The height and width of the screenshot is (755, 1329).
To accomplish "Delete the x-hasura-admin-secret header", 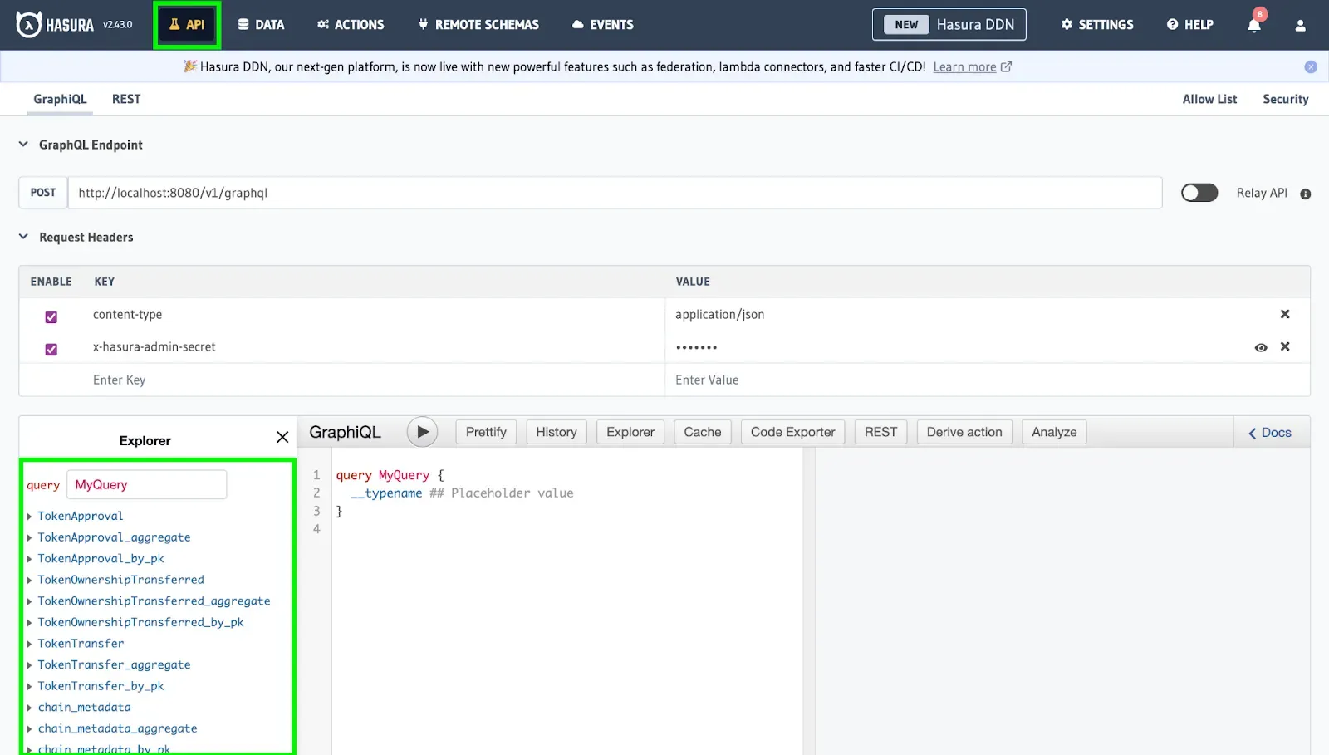I will click(x=1285, y=346).
